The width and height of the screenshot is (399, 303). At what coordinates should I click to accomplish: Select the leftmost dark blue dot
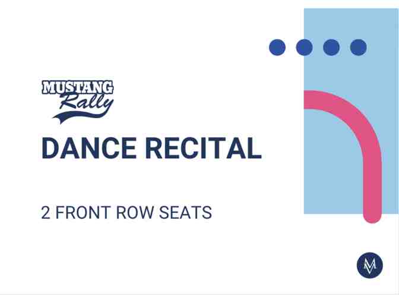click(x=277, y=47)
